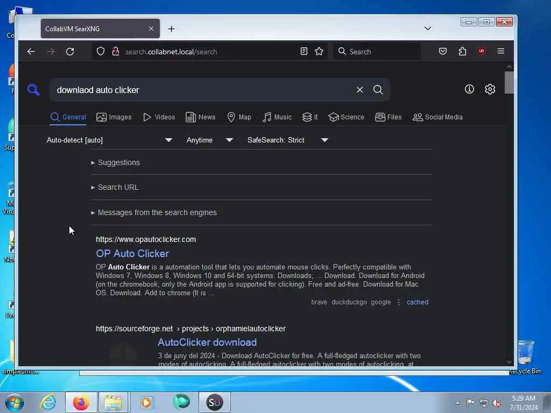
Task: Click the sourceforge.net projects URL text
Action: coord(191,329)
